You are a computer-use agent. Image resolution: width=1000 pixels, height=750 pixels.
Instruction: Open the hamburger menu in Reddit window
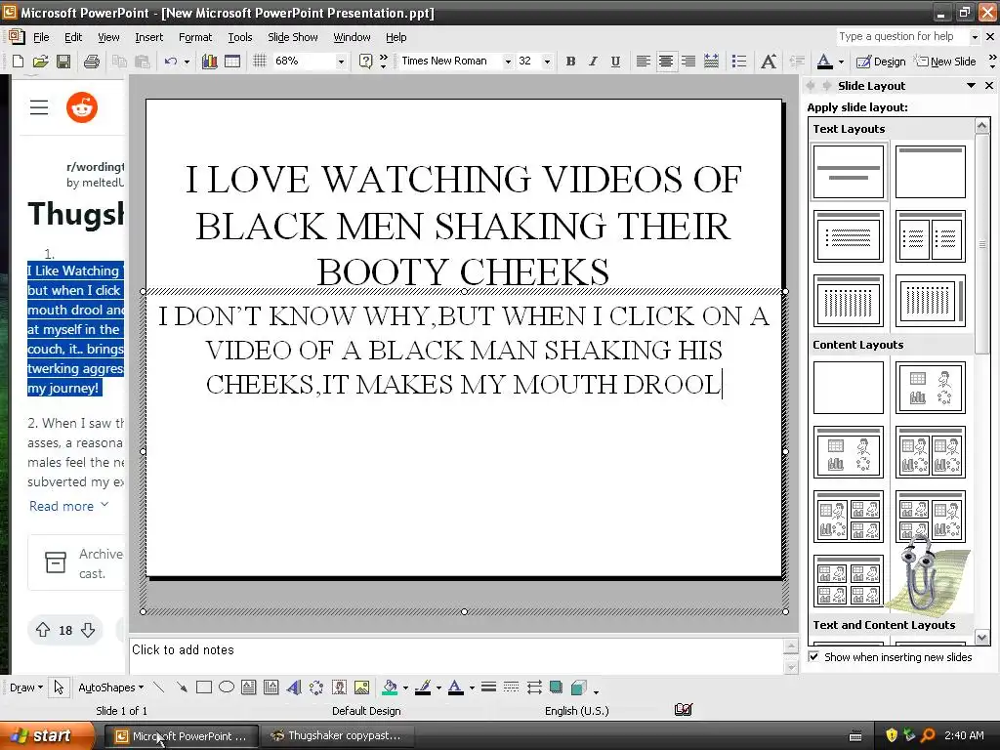click(39, 107)
